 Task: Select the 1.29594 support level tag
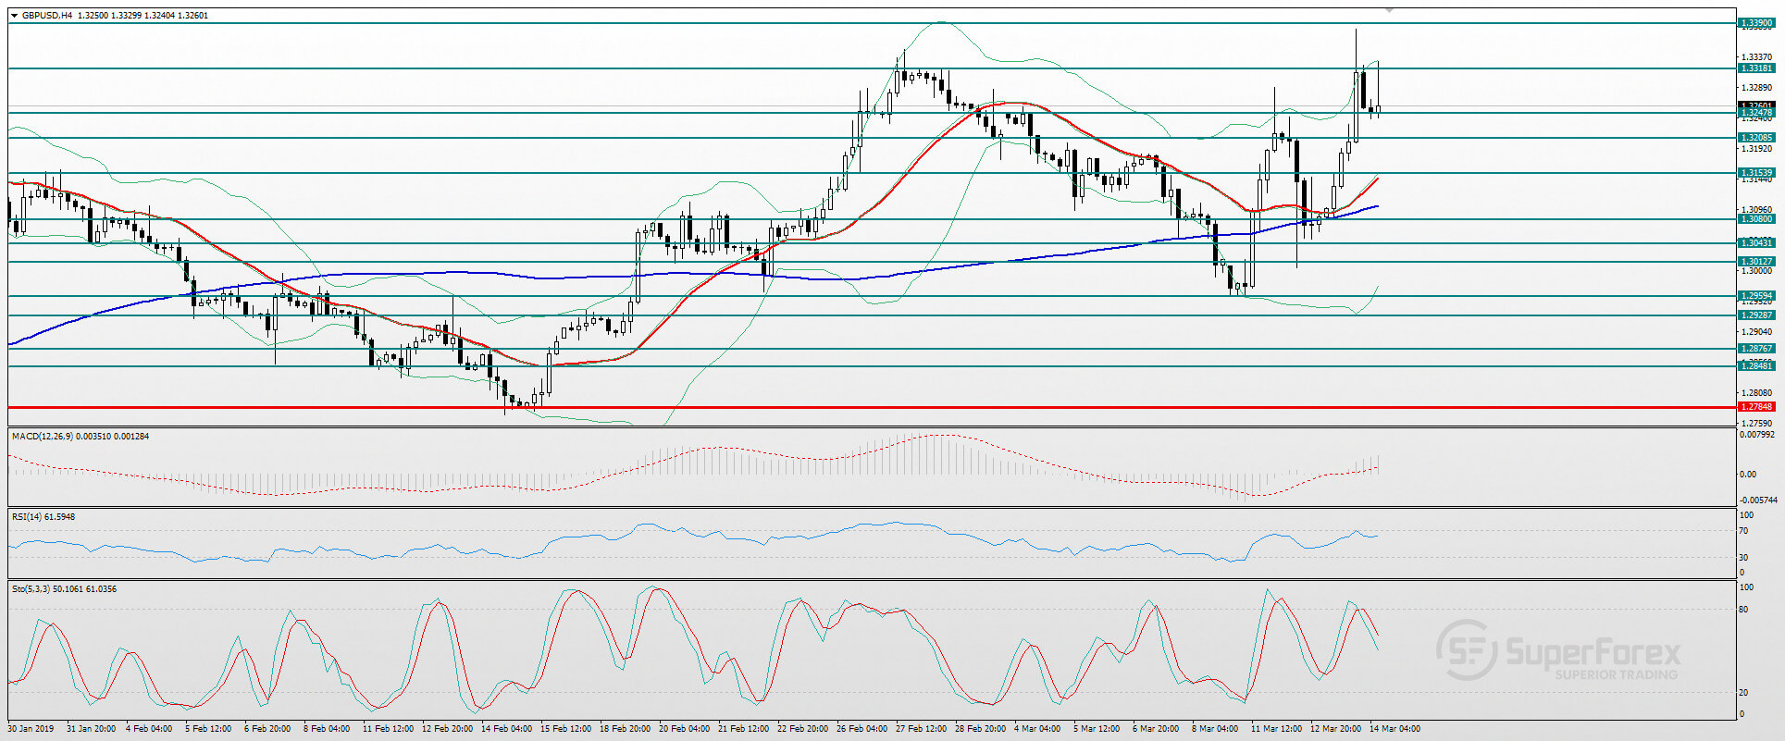coord(1756,296)
